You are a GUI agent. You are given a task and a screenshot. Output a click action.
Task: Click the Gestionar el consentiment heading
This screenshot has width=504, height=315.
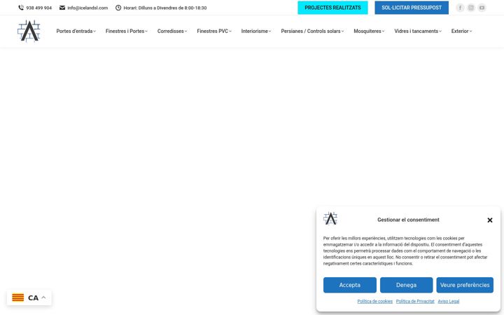(x=408, y=220)
